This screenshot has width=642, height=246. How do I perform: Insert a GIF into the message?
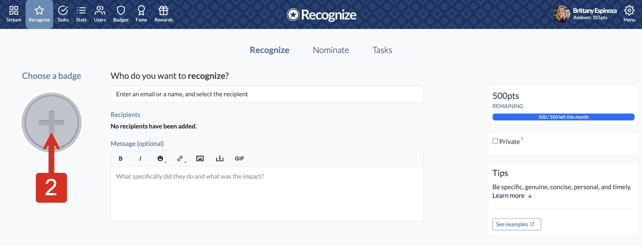click(x=240, y=159)
